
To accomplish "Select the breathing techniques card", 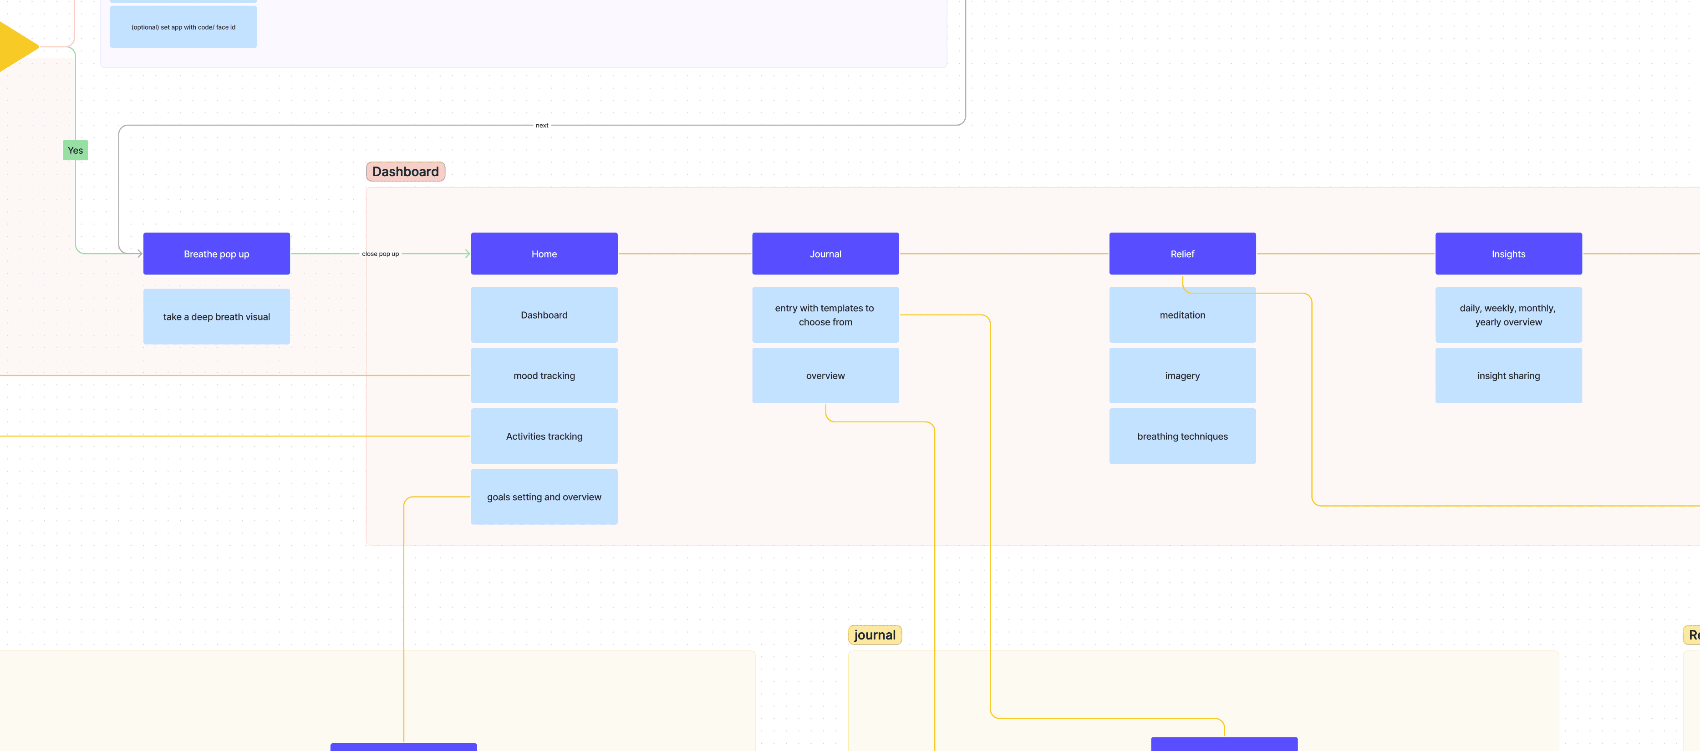I will point(1182,436).
